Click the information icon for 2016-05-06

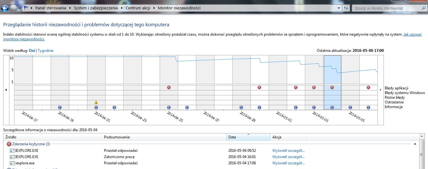click(x=368, y=107)
